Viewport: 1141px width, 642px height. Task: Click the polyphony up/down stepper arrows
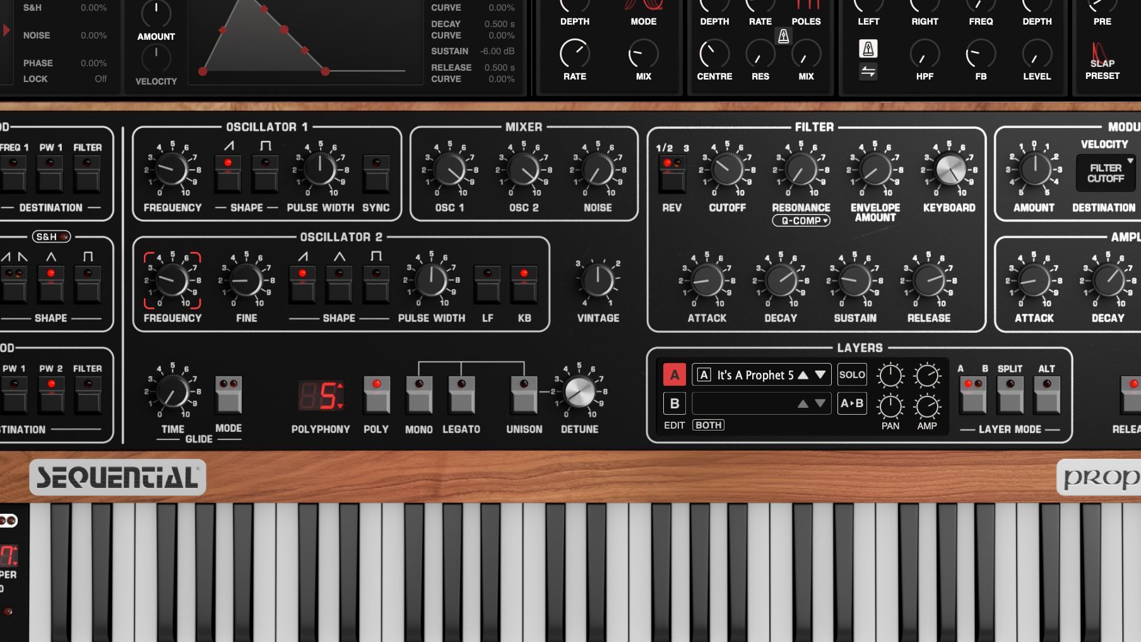tap(341, 396)
